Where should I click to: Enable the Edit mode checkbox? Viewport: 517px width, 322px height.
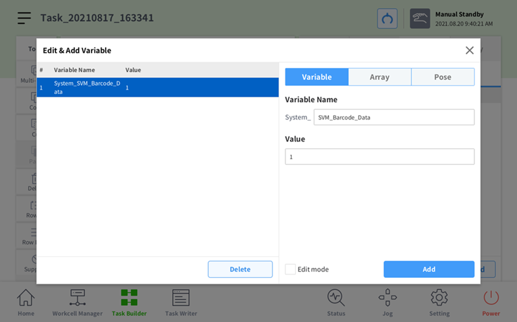pos(290,269)
